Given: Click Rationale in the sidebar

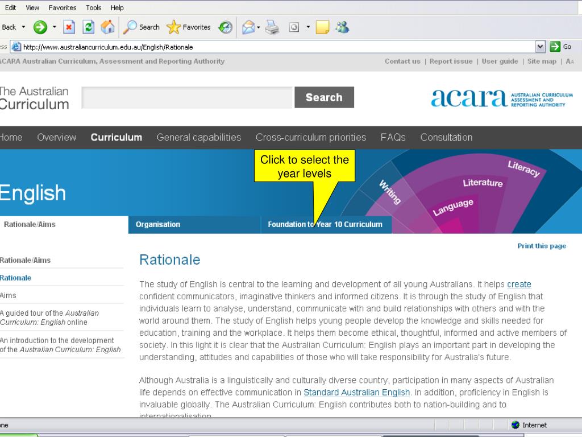Looking at the screenshot, I should [15, 278].
